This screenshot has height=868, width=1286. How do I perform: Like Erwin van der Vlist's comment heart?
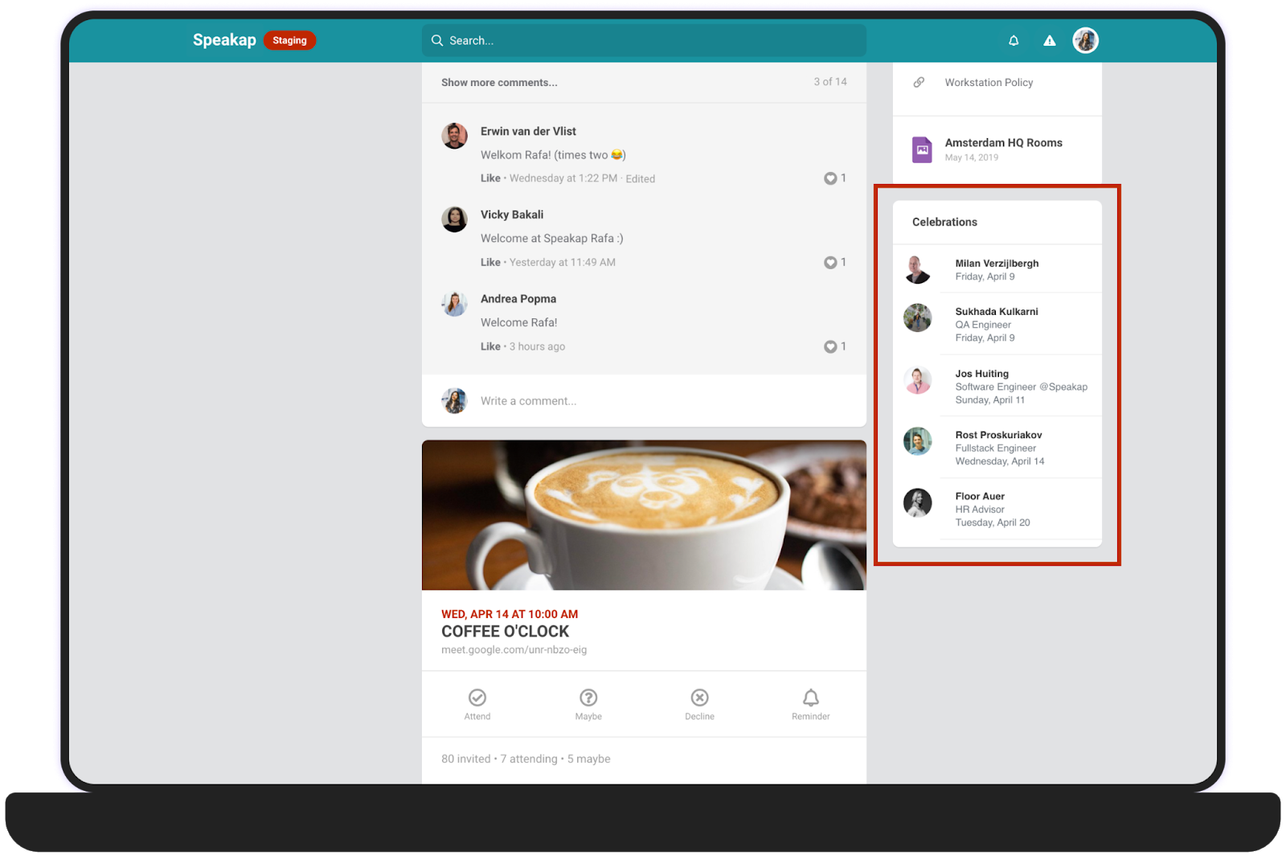(x=831, y=178)
